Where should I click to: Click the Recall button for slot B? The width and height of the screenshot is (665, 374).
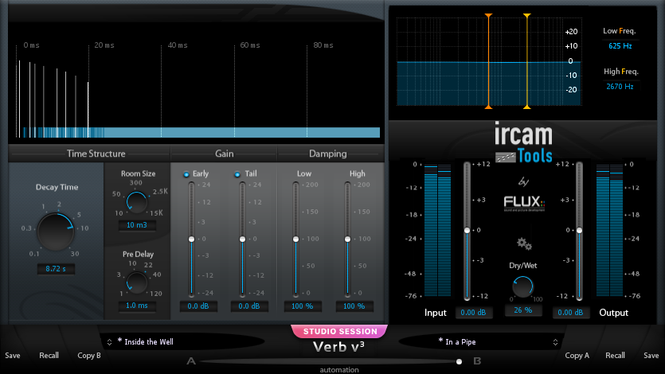pos(615,356)
